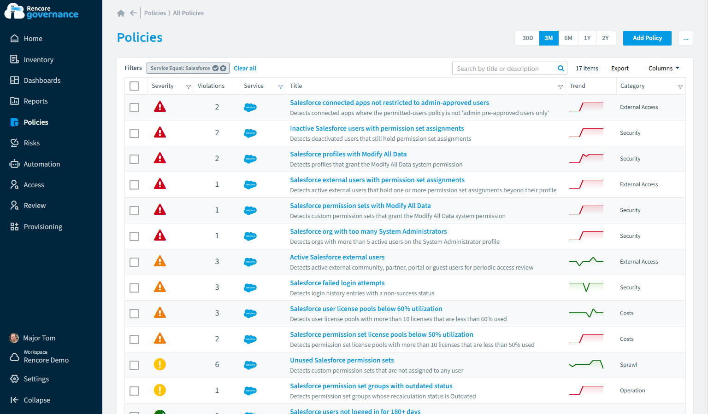
Task: Sort by the Violations column header
Action: pos(211,86)
